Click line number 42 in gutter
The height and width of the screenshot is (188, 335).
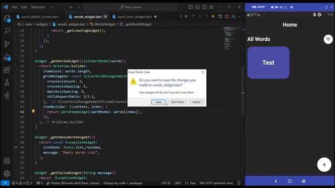(x=22, y=112)
